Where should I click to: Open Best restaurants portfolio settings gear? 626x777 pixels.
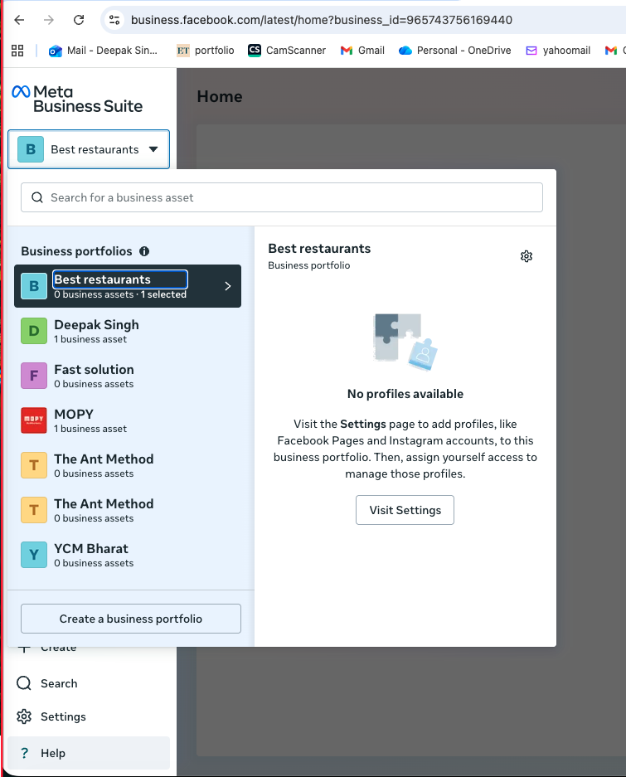click(x=527, y=256)
